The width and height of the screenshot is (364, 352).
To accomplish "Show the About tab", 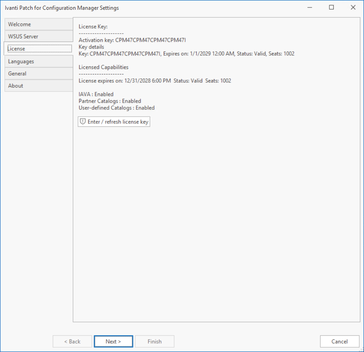I will [x=38, y=86].
